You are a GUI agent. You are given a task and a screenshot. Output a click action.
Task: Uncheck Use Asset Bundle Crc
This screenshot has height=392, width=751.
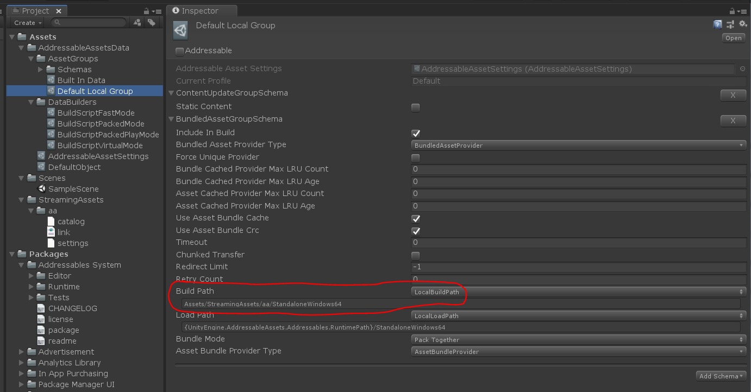click(416, 231)
